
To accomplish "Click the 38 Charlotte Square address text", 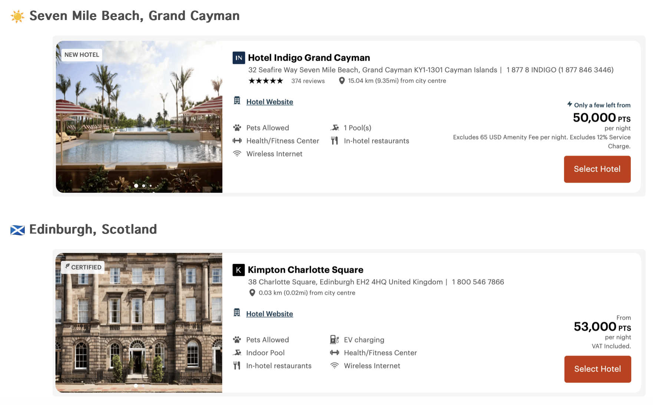I will click(345, 282).
